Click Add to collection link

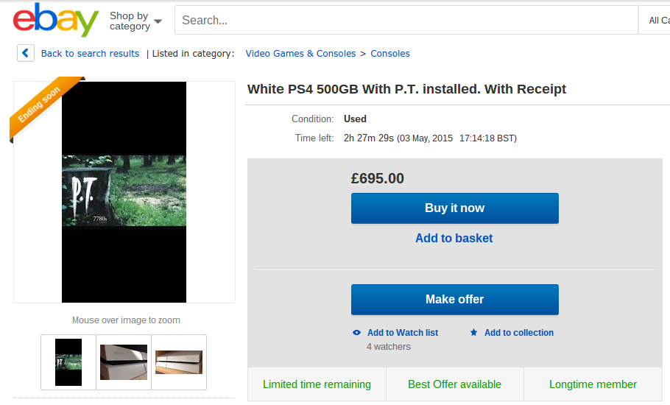(x=518, y=333)
